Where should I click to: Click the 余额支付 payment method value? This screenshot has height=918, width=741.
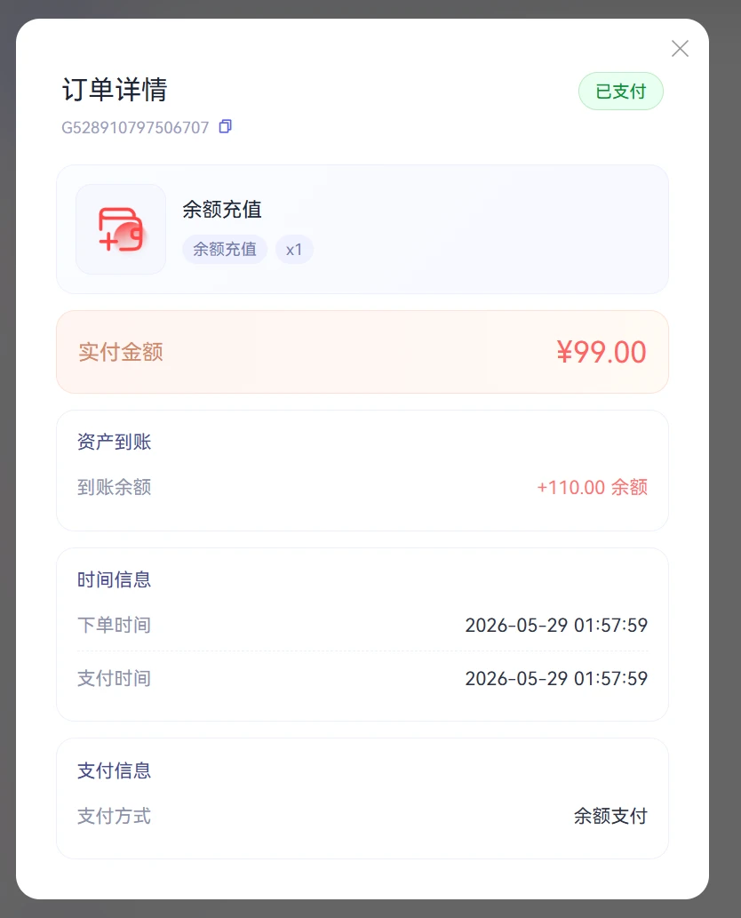click(x=610, y=816)
